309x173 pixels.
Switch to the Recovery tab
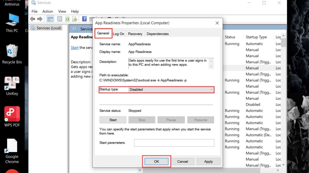[x=135, y=34]
